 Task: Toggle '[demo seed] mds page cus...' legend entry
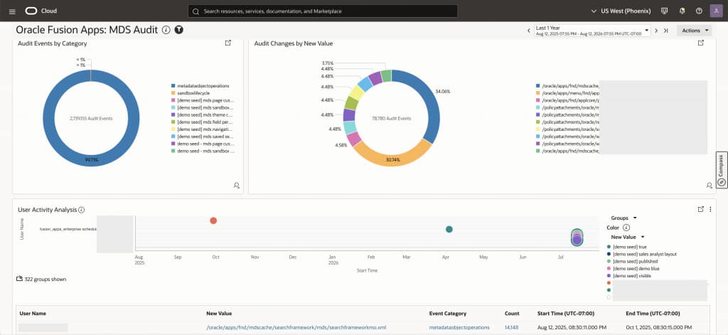coord(203,100)
